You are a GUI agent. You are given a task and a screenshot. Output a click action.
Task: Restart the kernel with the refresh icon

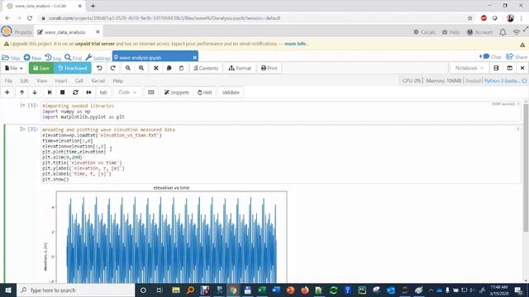coord(75,92)
